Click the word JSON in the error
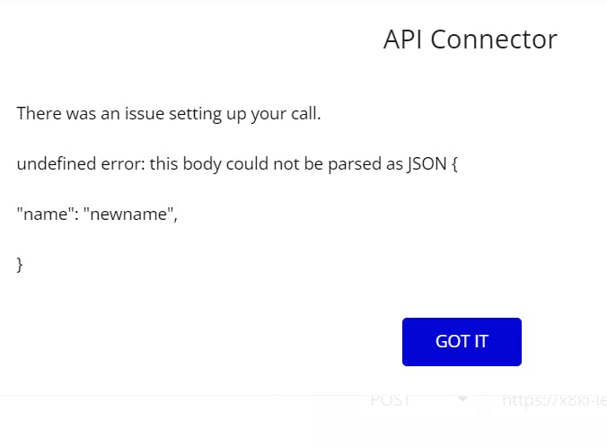 [427, 163]
